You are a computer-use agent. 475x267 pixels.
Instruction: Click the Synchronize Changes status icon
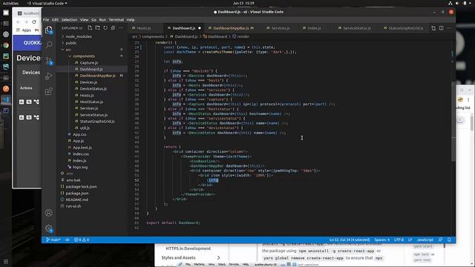click(68, 240)
